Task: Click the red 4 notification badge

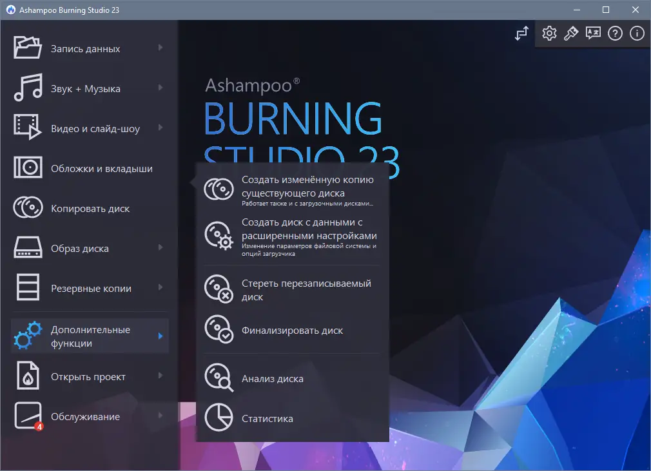Action: [39, 426]
